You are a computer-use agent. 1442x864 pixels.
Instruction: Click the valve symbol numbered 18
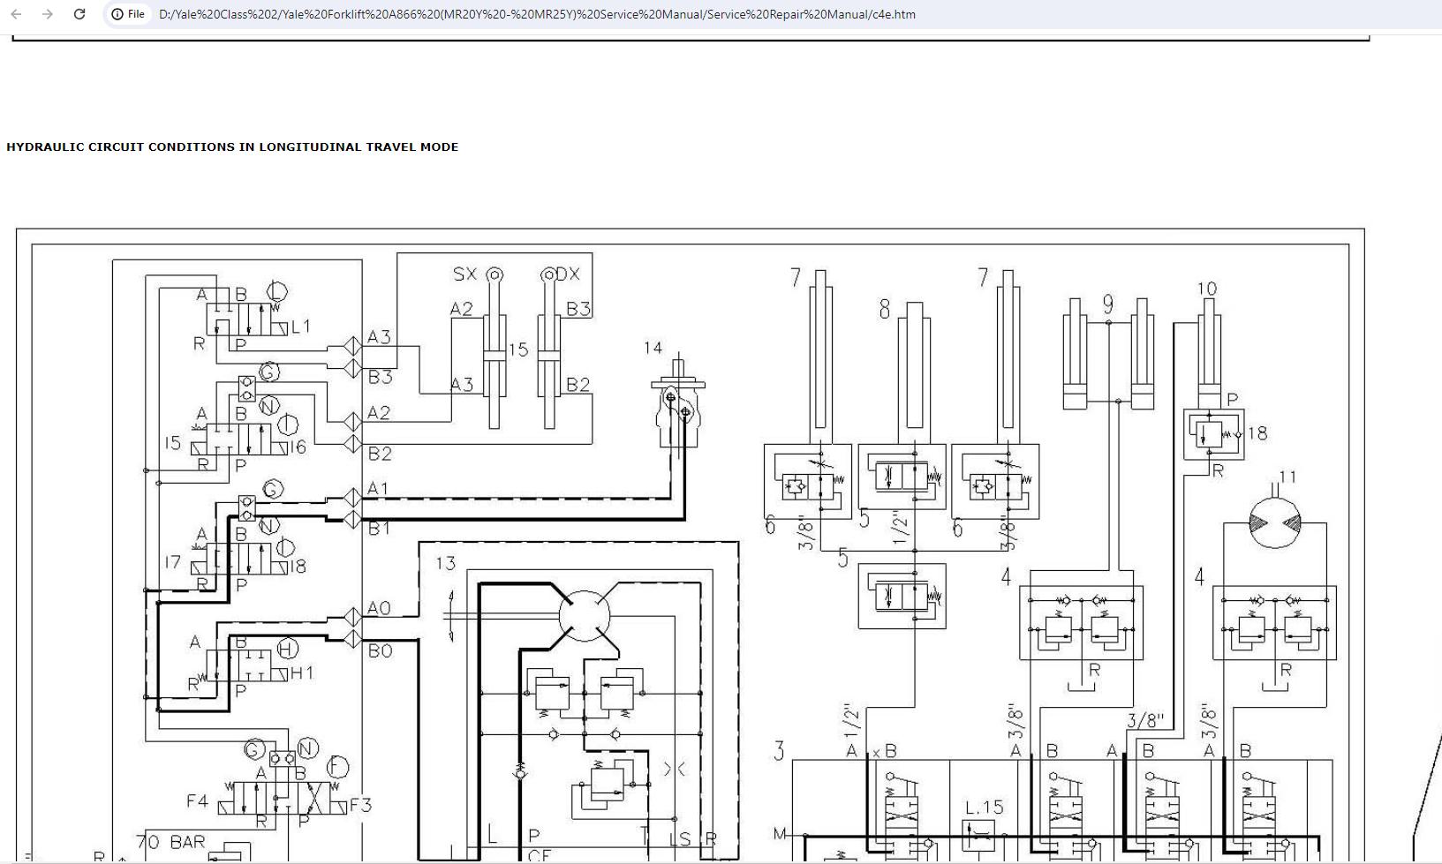1213,434
